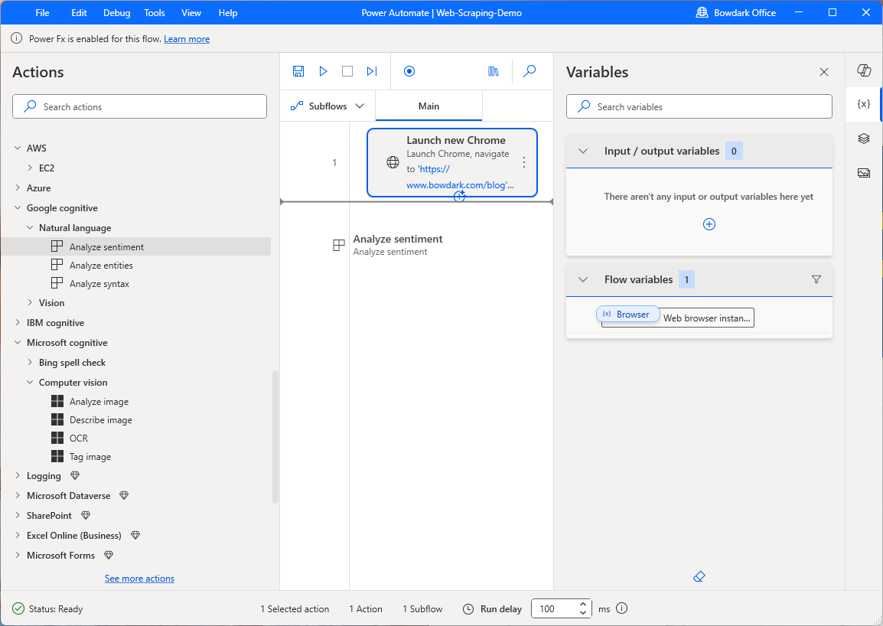The image size is (883, 626).
Task: Stop the flow with the square icon
Action: point(347,71)
